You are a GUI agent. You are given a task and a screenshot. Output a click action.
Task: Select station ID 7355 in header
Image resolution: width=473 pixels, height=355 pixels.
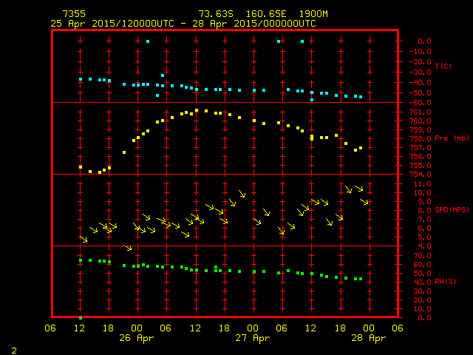click(x=73, y=14)
